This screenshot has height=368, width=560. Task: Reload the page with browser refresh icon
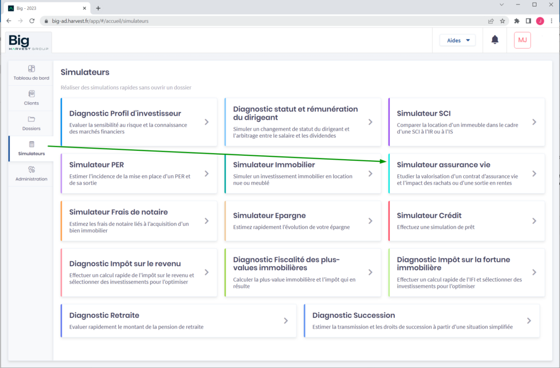(x=32, y=21)
